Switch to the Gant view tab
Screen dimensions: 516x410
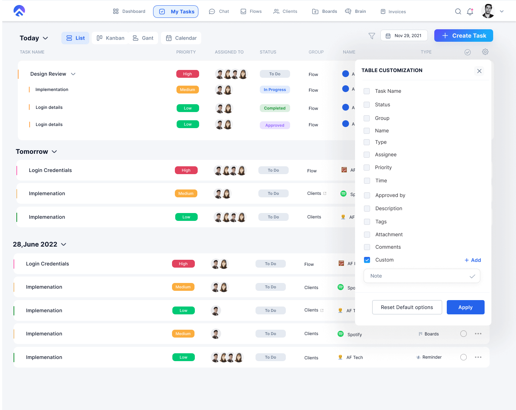(x=143, y=38)
